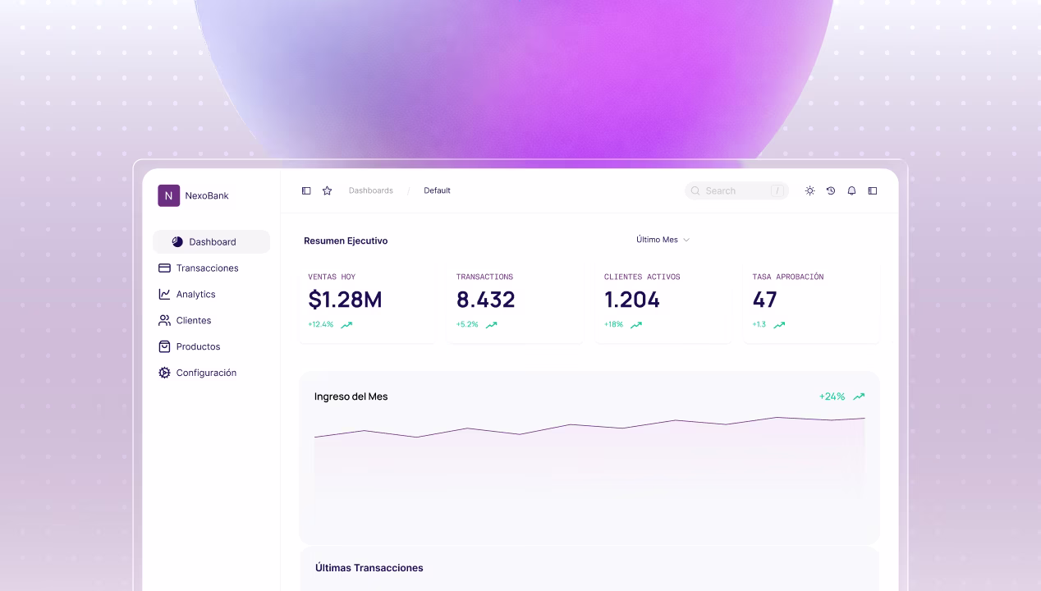Go to Dashboards breadcrumb

coord(371,190)
